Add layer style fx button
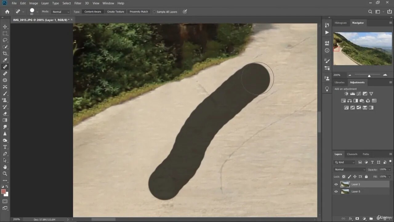Image resolution: width=394 pixels, height=222 pixels. [350, 219]
